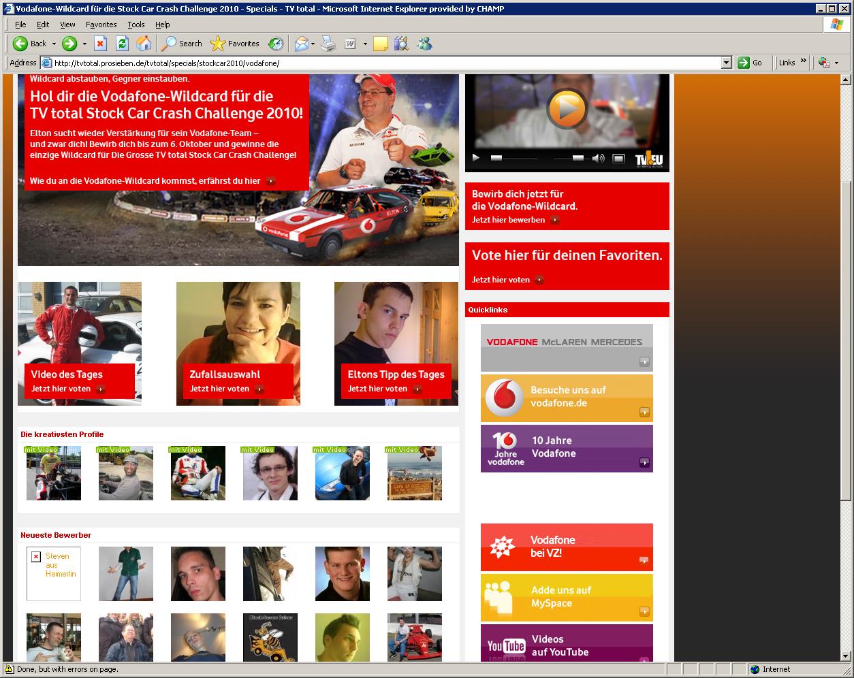Open the Back button history dropdown
The width and height of the screenshot is (854, 678).
pyautogui.click(x=53, y=44)
